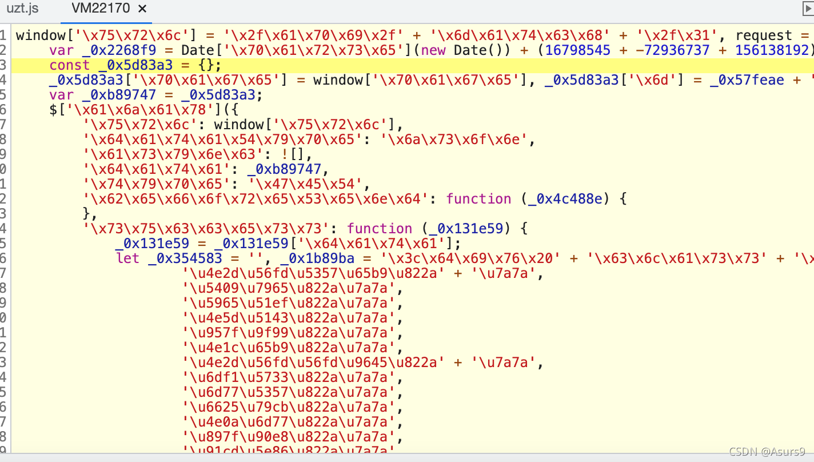
Task: Click the '\u5965\u51ef\u822a\u7a7a' string
Action: pyautogui.click(x=289, y=303)
